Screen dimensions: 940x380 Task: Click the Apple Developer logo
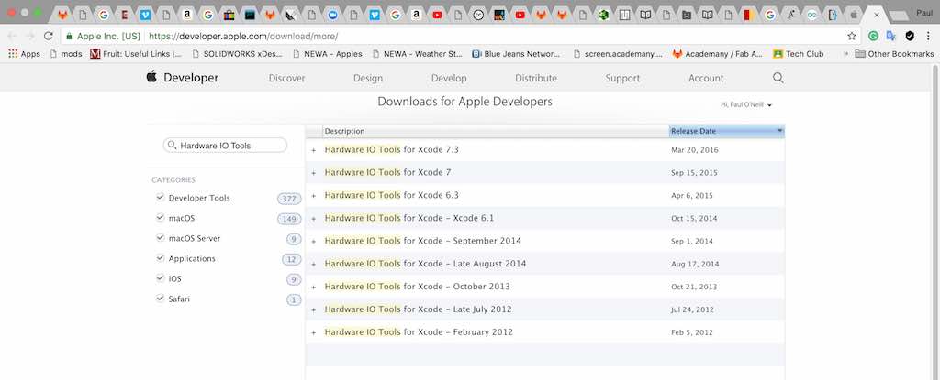coord(183,77)
